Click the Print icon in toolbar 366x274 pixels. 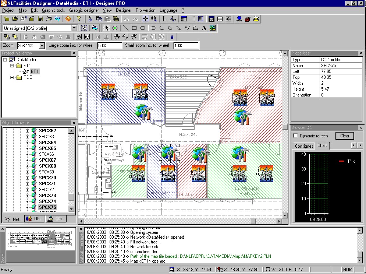point(49,19)
